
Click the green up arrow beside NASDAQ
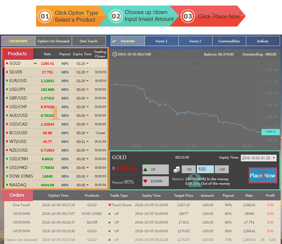pos(7,185)
